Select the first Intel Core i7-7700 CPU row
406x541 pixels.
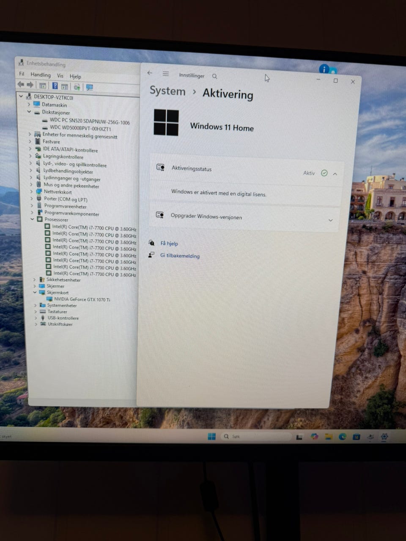[x=94, y=228]
